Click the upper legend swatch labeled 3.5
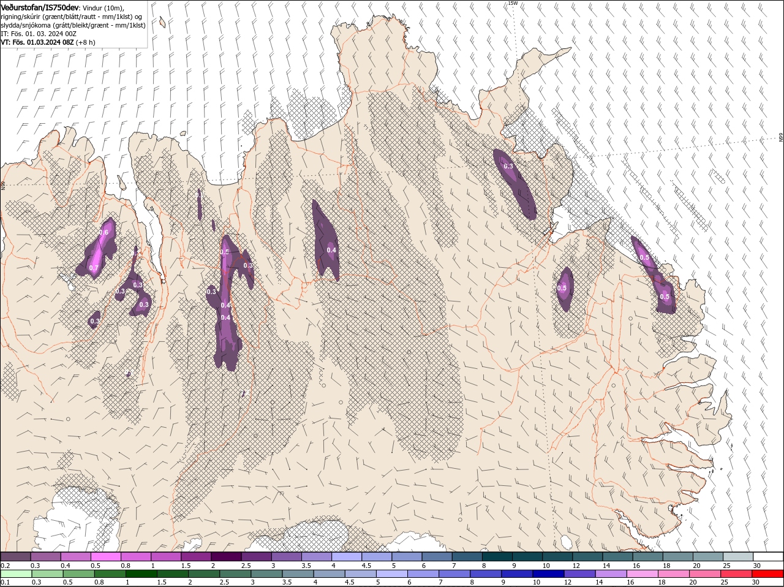 point(317,556)
